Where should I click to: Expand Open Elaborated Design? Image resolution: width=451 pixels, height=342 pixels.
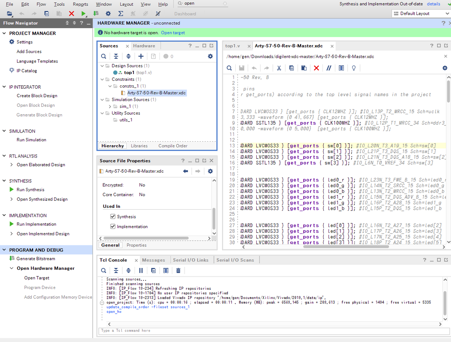click(x=12, y=165)
